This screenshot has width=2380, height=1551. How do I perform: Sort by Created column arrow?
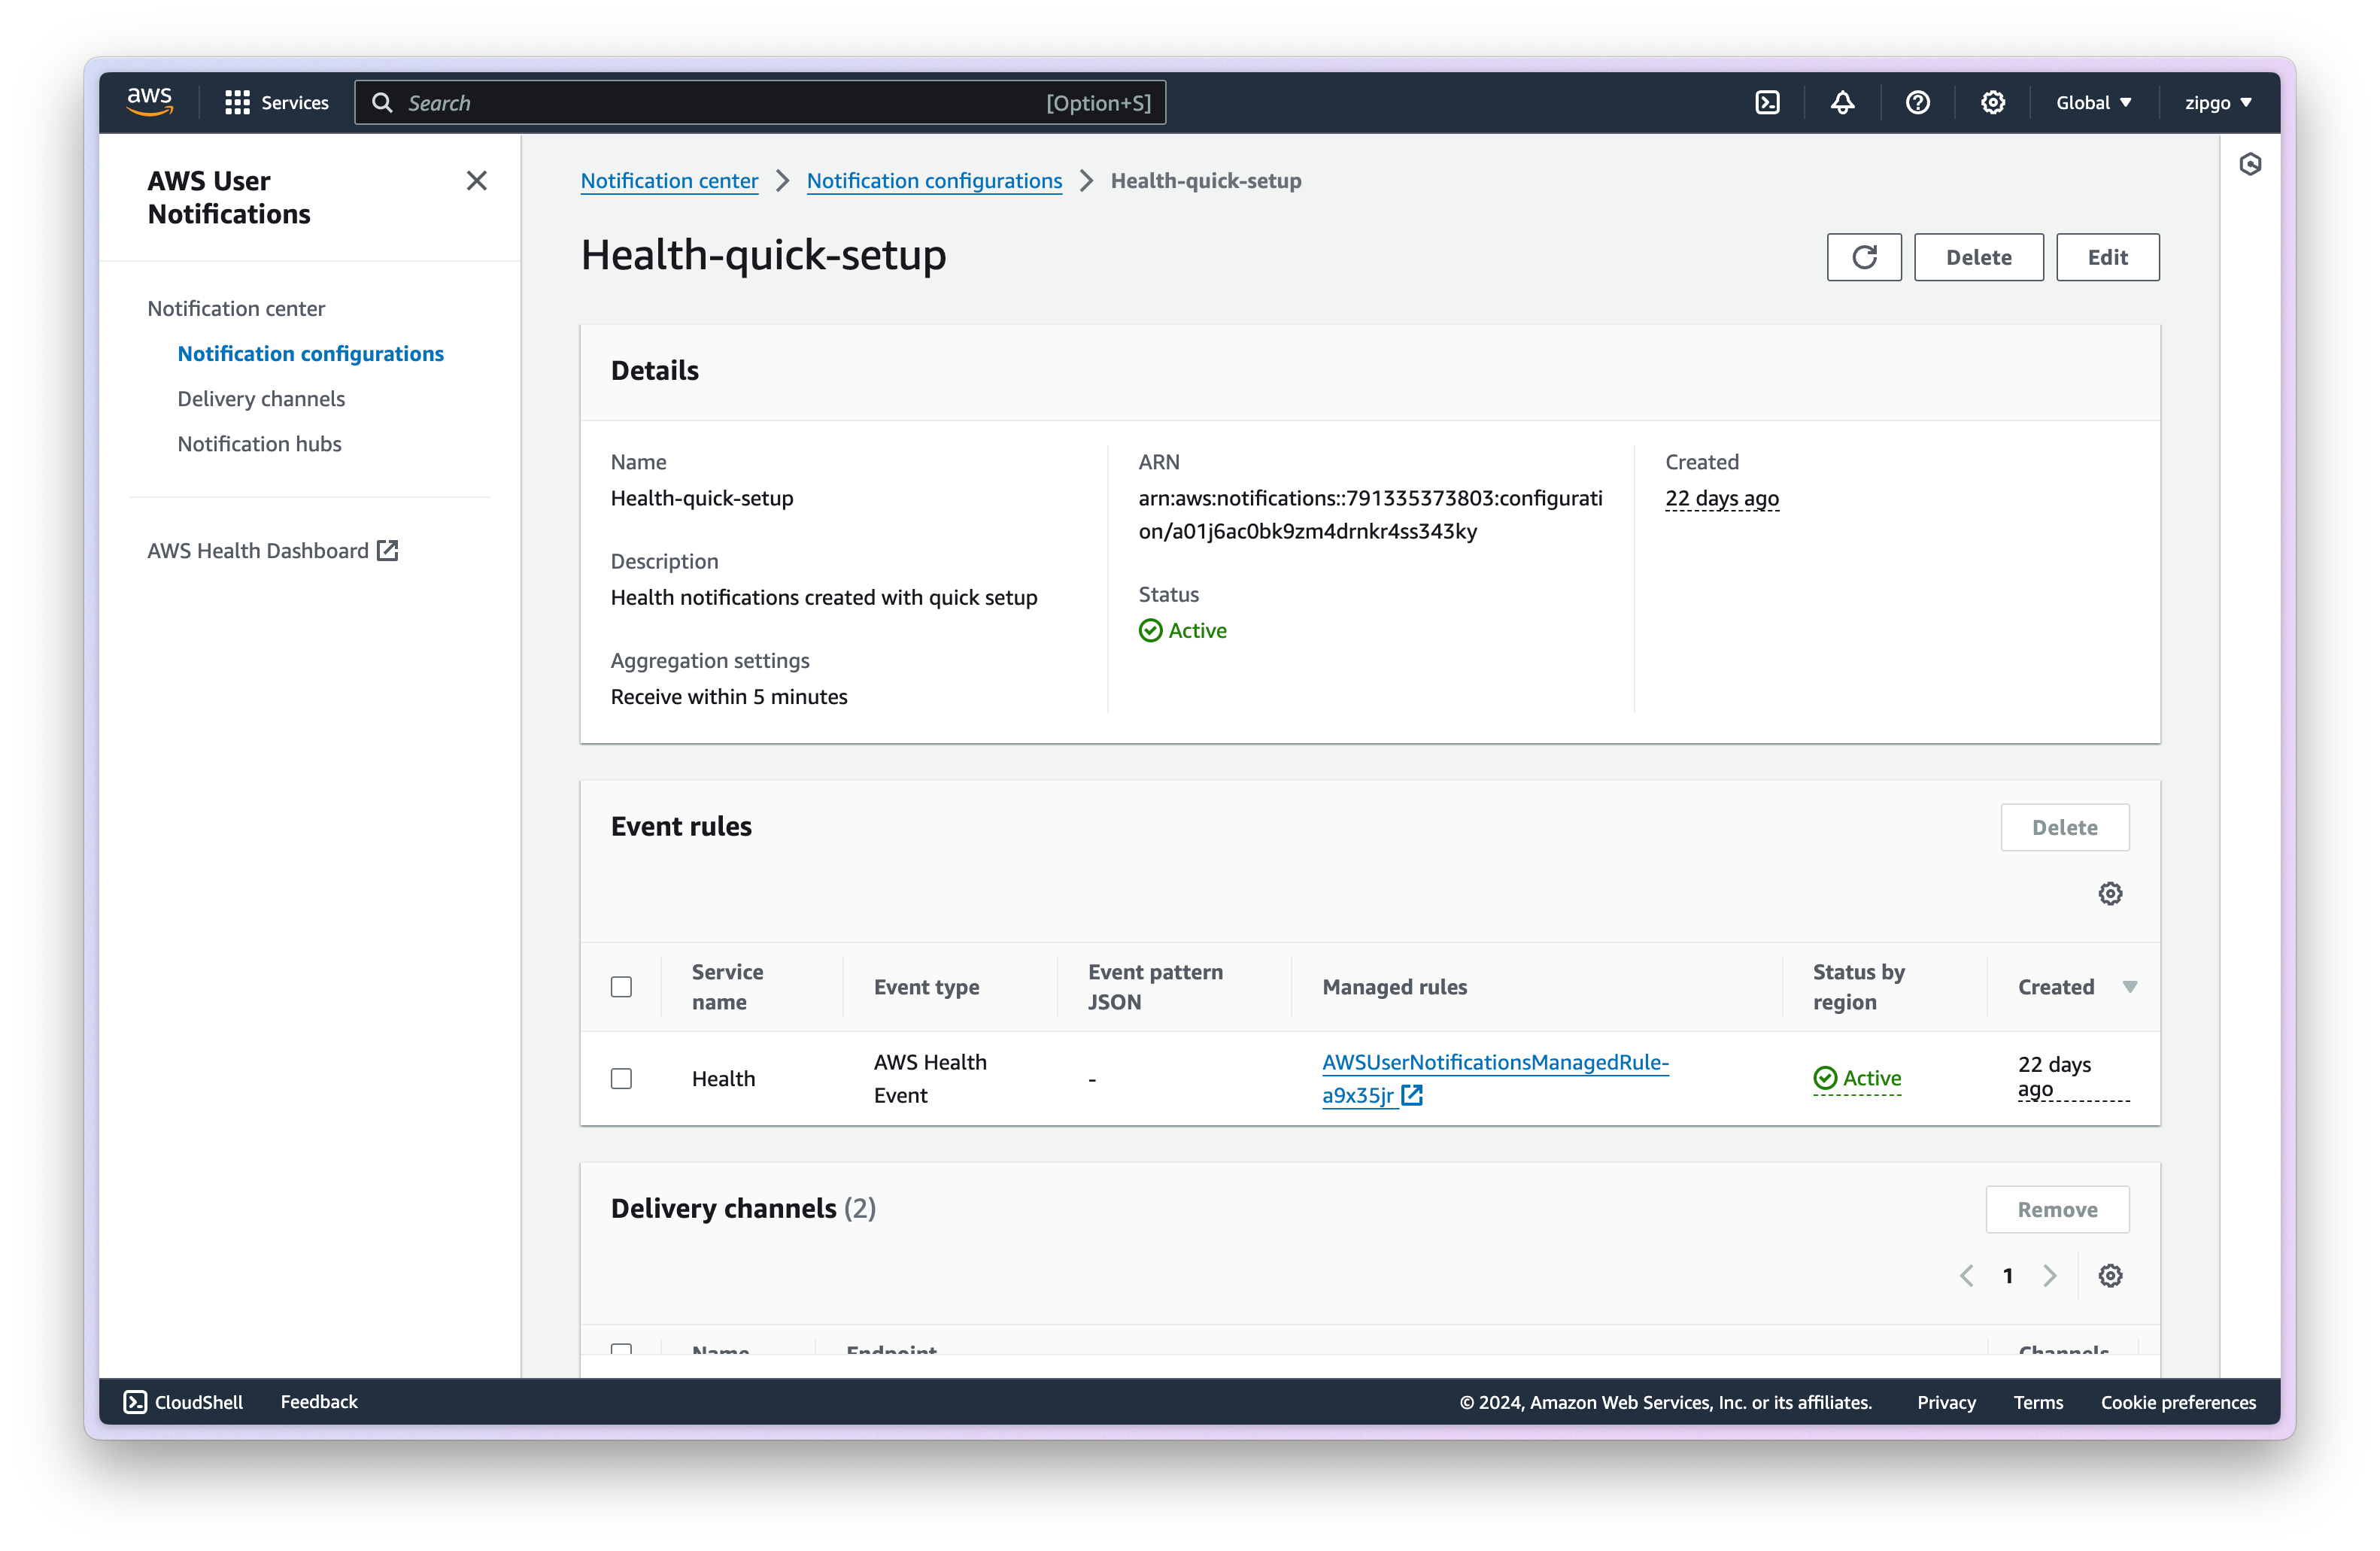2129,987
